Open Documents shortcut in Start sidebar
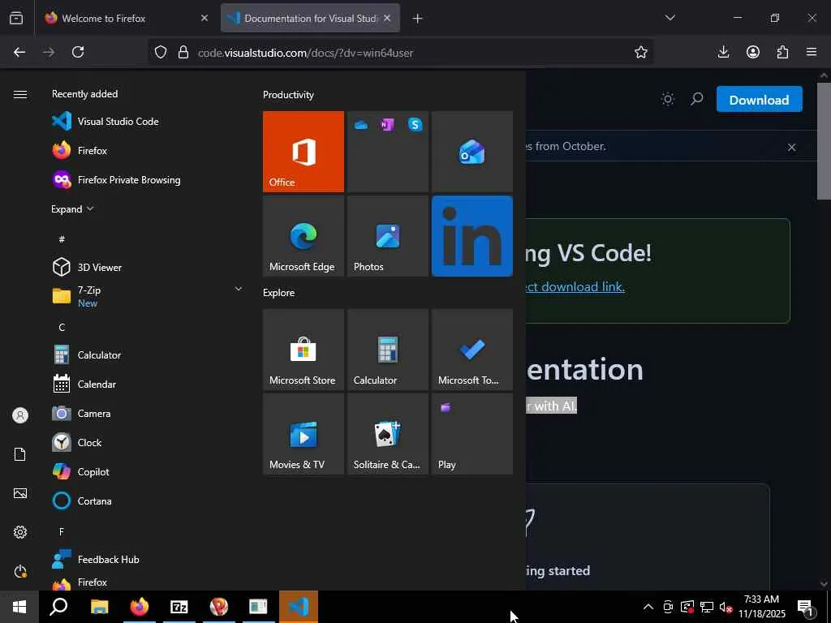This screenshot has height=623, width=831. (20, 454)
